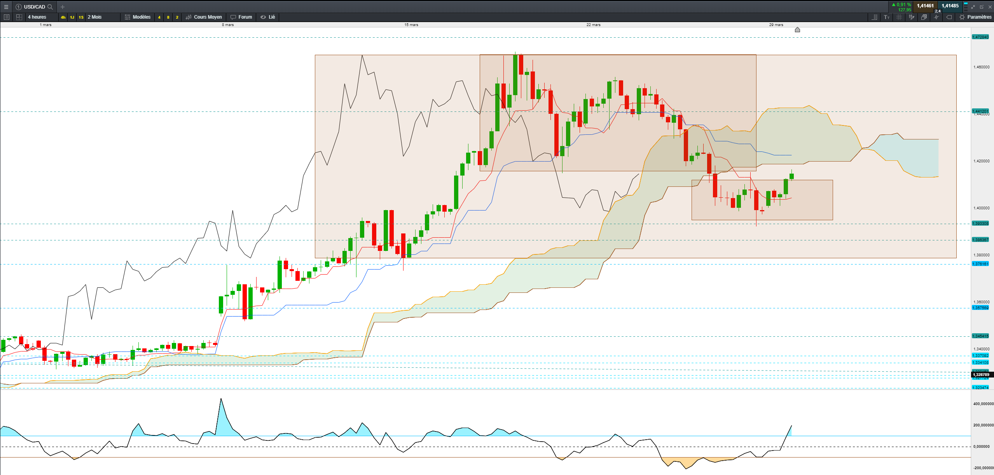The image size is (994, 475).
Task: Click the search magnifier beside USD/CAD
Action: (50, 7)
